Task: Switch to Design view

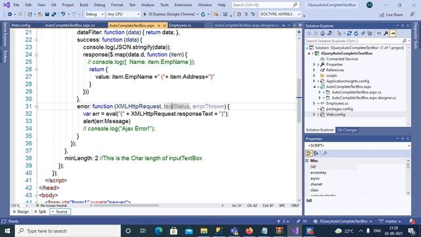Action: [21, 212]
